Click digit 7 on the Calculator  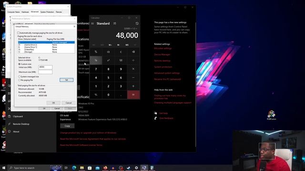click(x=96, y=69)
